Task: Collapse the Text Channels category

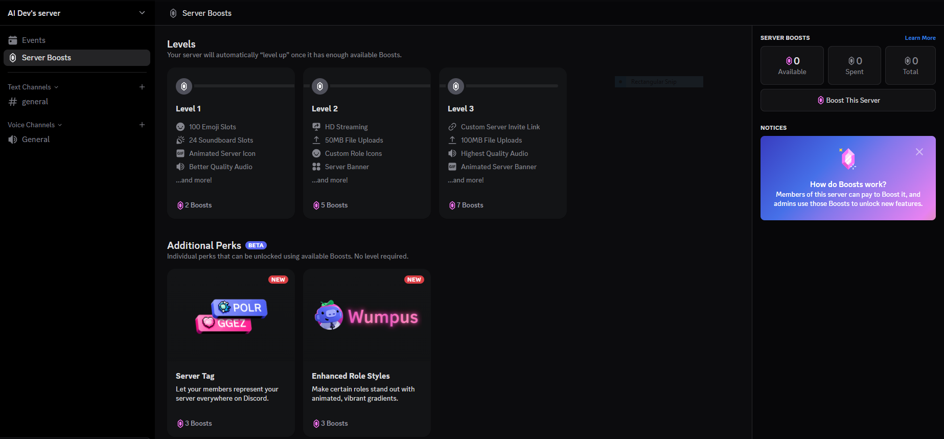Action: click(x=33, y=87)
